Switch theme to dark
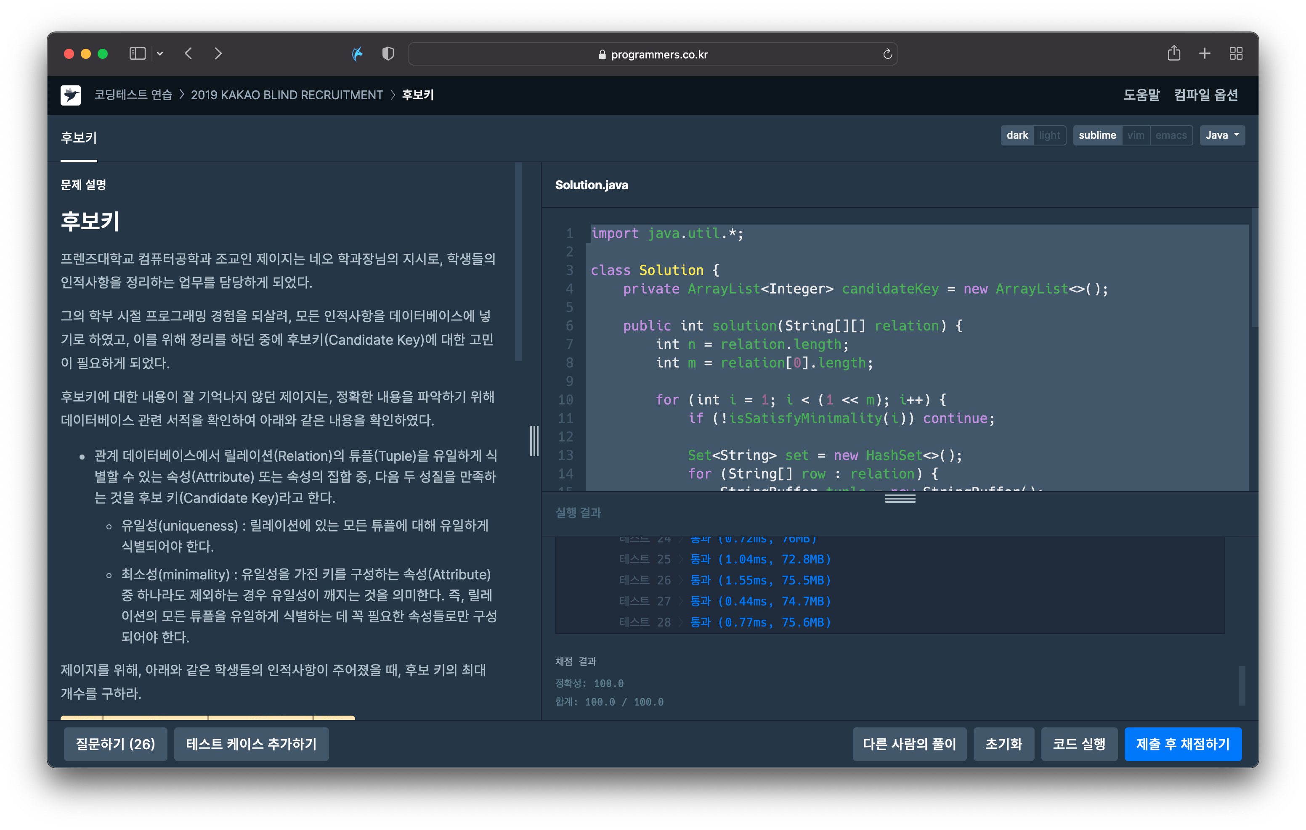 click(1017, 135)
